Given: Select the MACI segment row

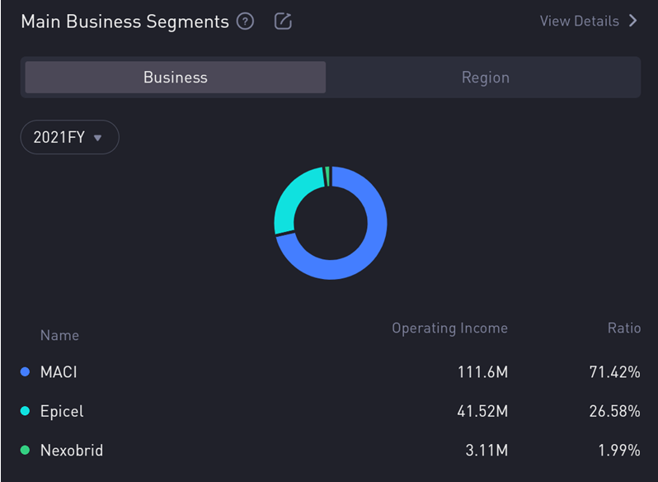Looking at the screenshot, I should [x=330, y=372].
